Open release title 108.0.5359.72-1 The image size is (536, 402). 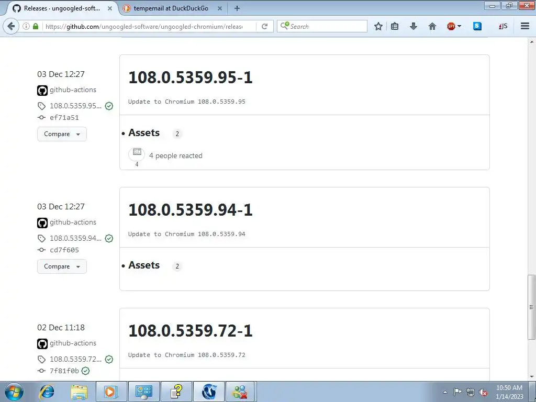[x=191, y=331]
